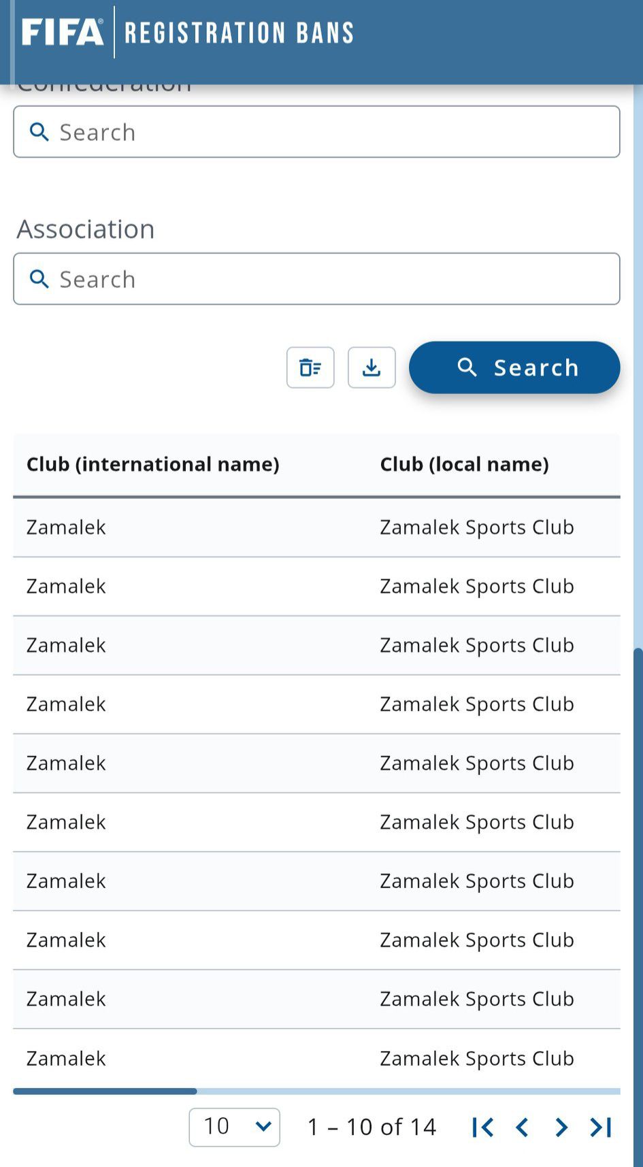The width and height of the screenshot is (643, 1167).
Task: Click the Registration Bans header title
Action: click(x=239, y=33)
